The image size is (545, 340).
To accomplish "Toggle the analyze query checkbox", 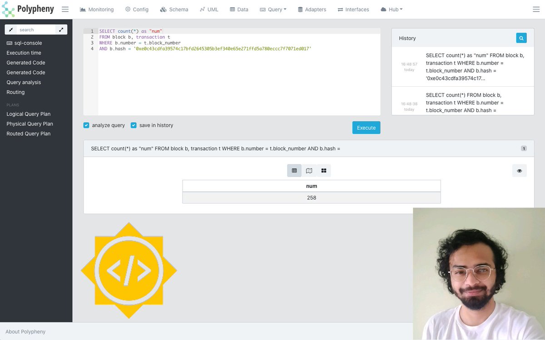I will tap(86, 125).
